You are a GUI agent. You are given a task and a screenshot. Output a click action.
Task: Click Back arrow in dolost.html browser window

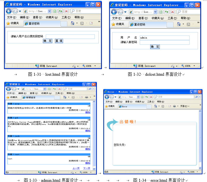pyautogui.click(x=114, y=12)
